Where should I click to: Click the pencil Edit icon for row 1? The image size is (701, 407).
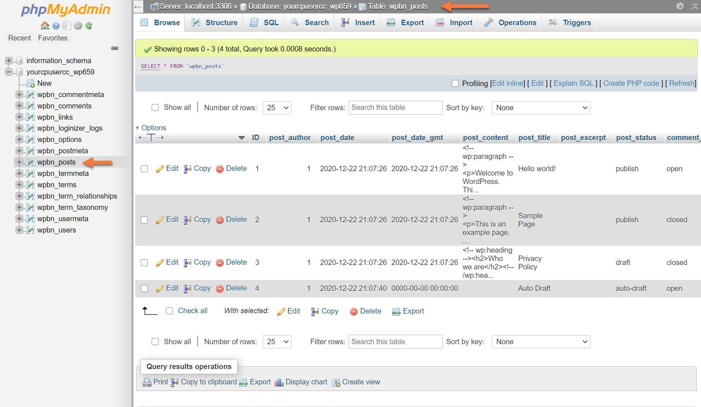[160, 169]
